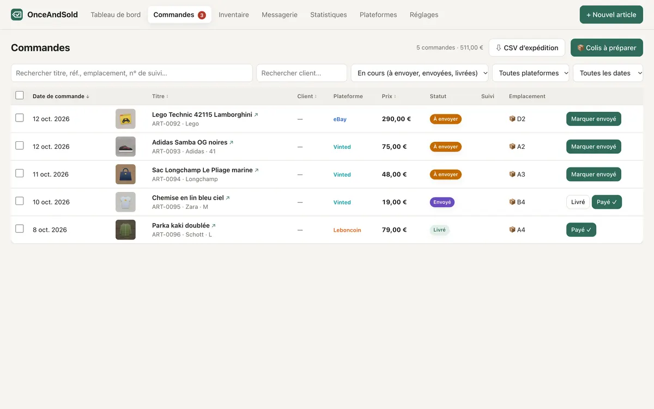Open the 'Toutes plateformes' filter dropdown

coord(531,73)
